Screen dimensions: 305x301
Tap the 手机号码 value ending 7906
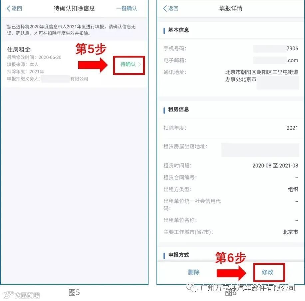[x=276, y=48]
